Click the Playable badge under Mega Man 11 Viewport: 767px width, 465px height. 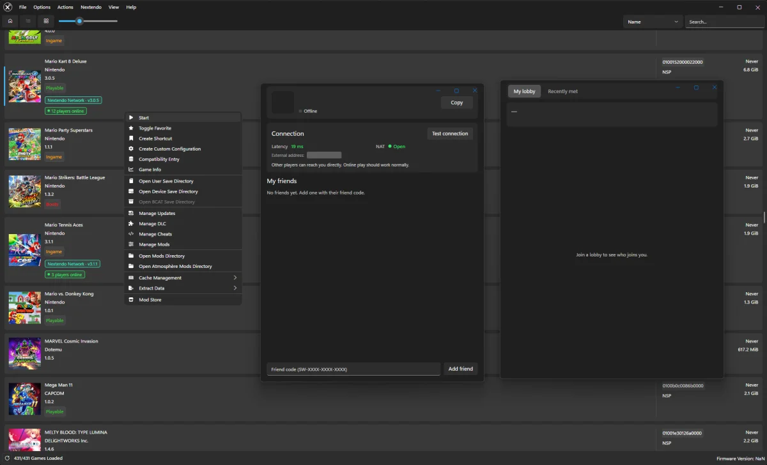click(55, 411)
